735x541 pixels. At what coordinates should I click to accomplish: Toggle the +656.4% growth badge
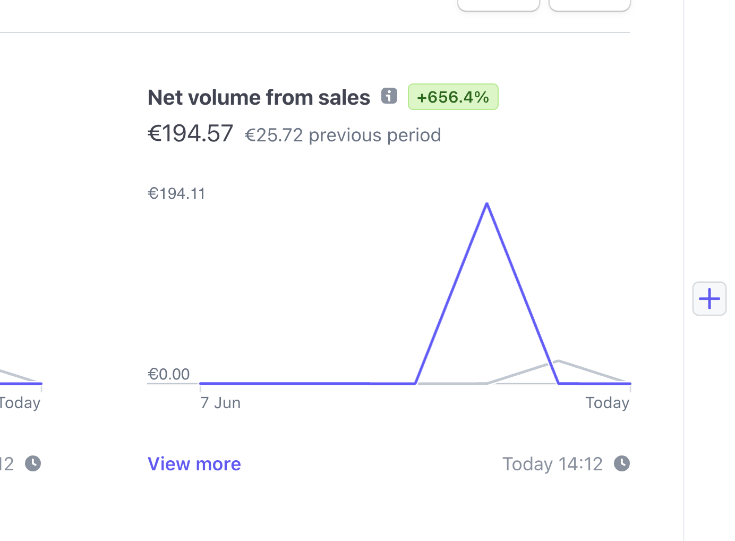tap(452, 96)
